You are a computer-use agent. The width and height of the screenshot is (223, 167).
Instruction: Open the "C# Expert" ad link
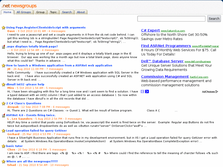[x=151, y=30]
